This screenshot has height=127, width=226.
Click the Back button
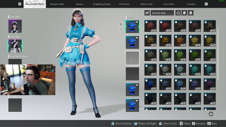point(212,123)
